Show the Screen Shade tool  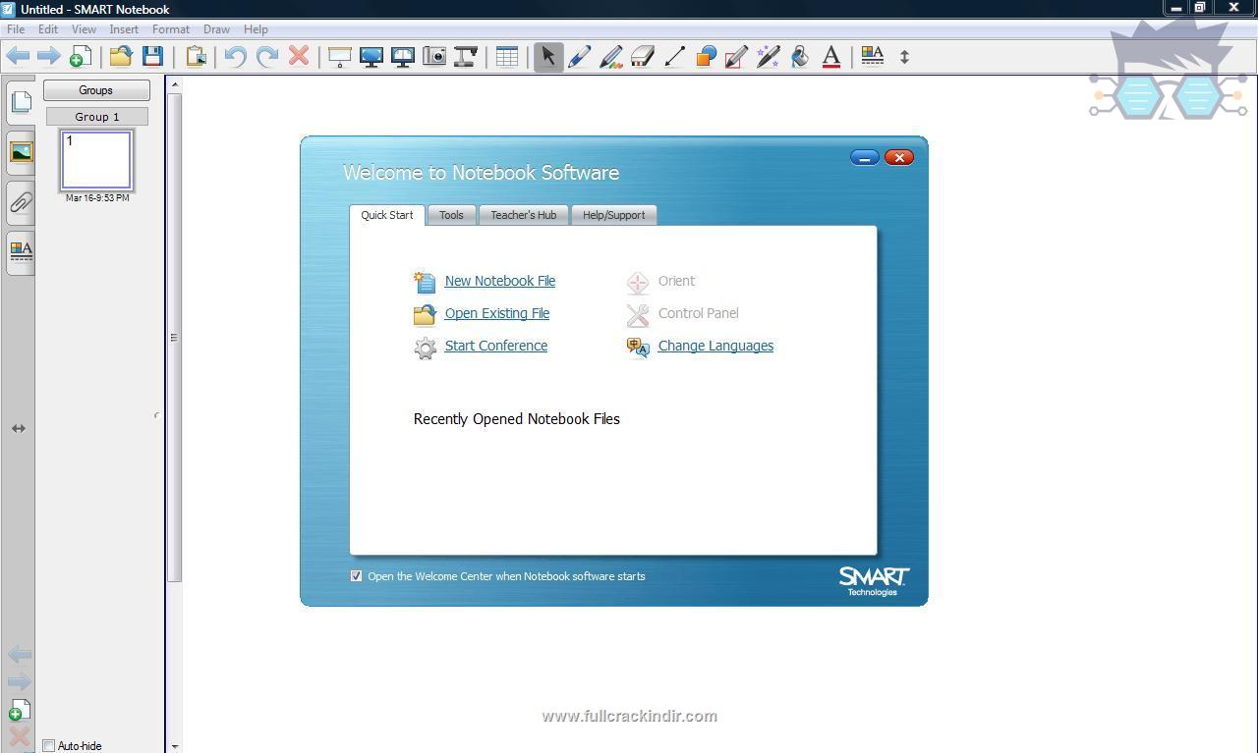[x=340, y=56]
